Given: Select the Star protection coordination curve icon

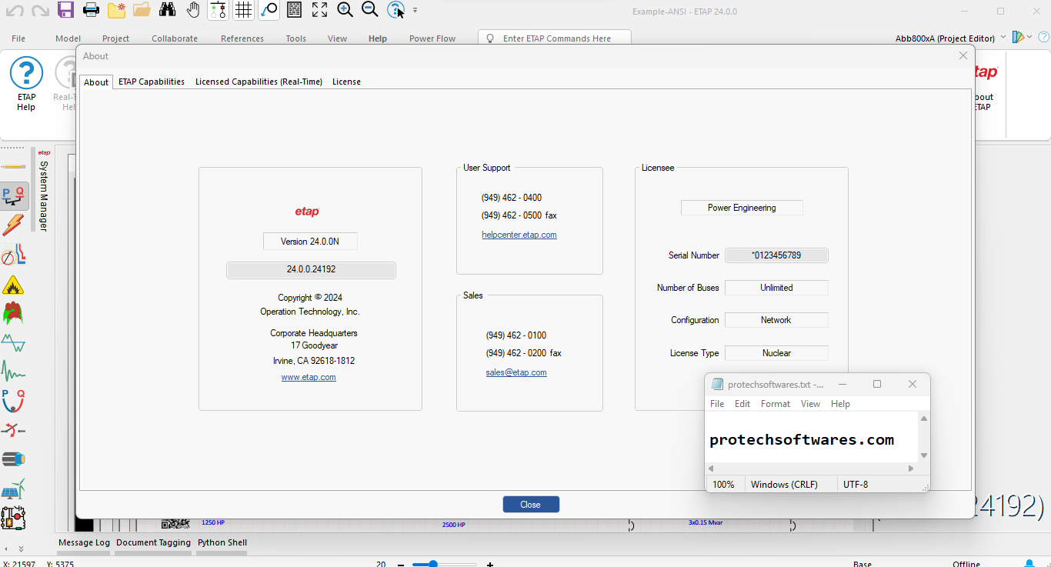Looking at the screenshot, I should [x=14, y=255].
